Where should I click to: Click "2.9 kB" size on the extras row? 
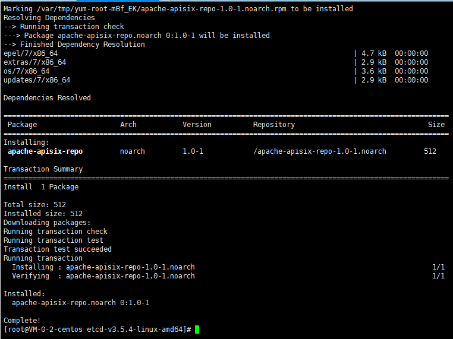tap(374, 62)
